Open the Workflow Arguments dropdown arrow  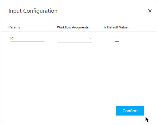90,39
